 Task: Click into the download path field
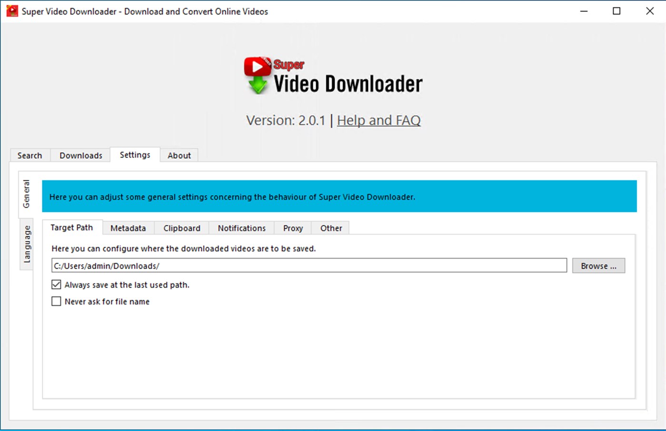pos(309,266)
